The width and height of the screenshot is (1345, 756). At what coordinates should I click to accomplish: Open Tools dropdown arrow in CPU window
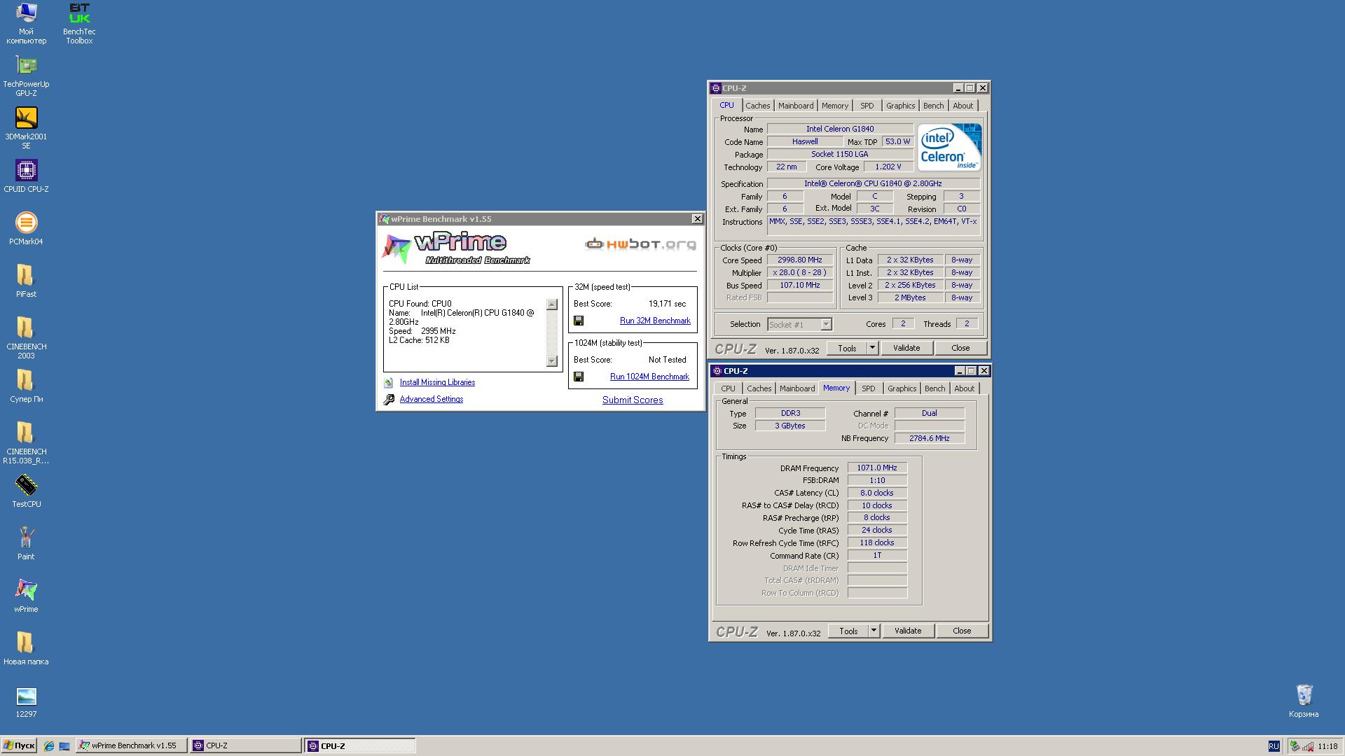[872, 348]
